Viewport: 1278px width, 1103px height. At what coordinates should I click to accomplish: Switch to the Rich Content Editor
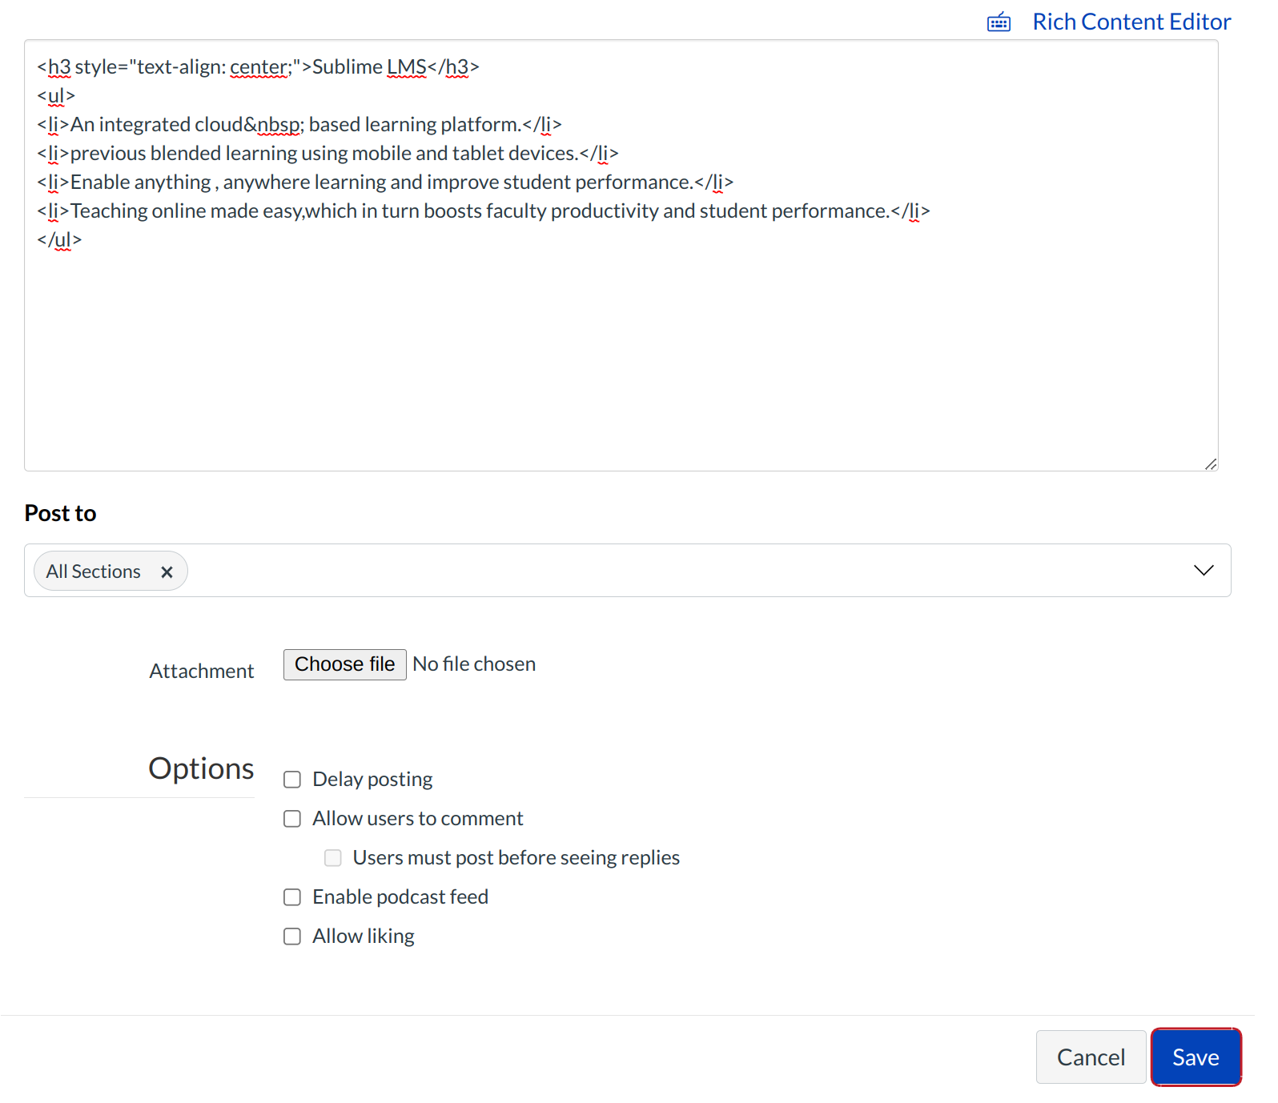tap(1131, 22)
